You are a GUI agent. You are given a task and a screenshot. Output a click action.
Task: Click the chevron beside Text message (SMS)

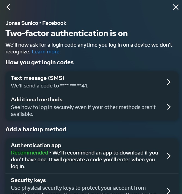point(169,82)
